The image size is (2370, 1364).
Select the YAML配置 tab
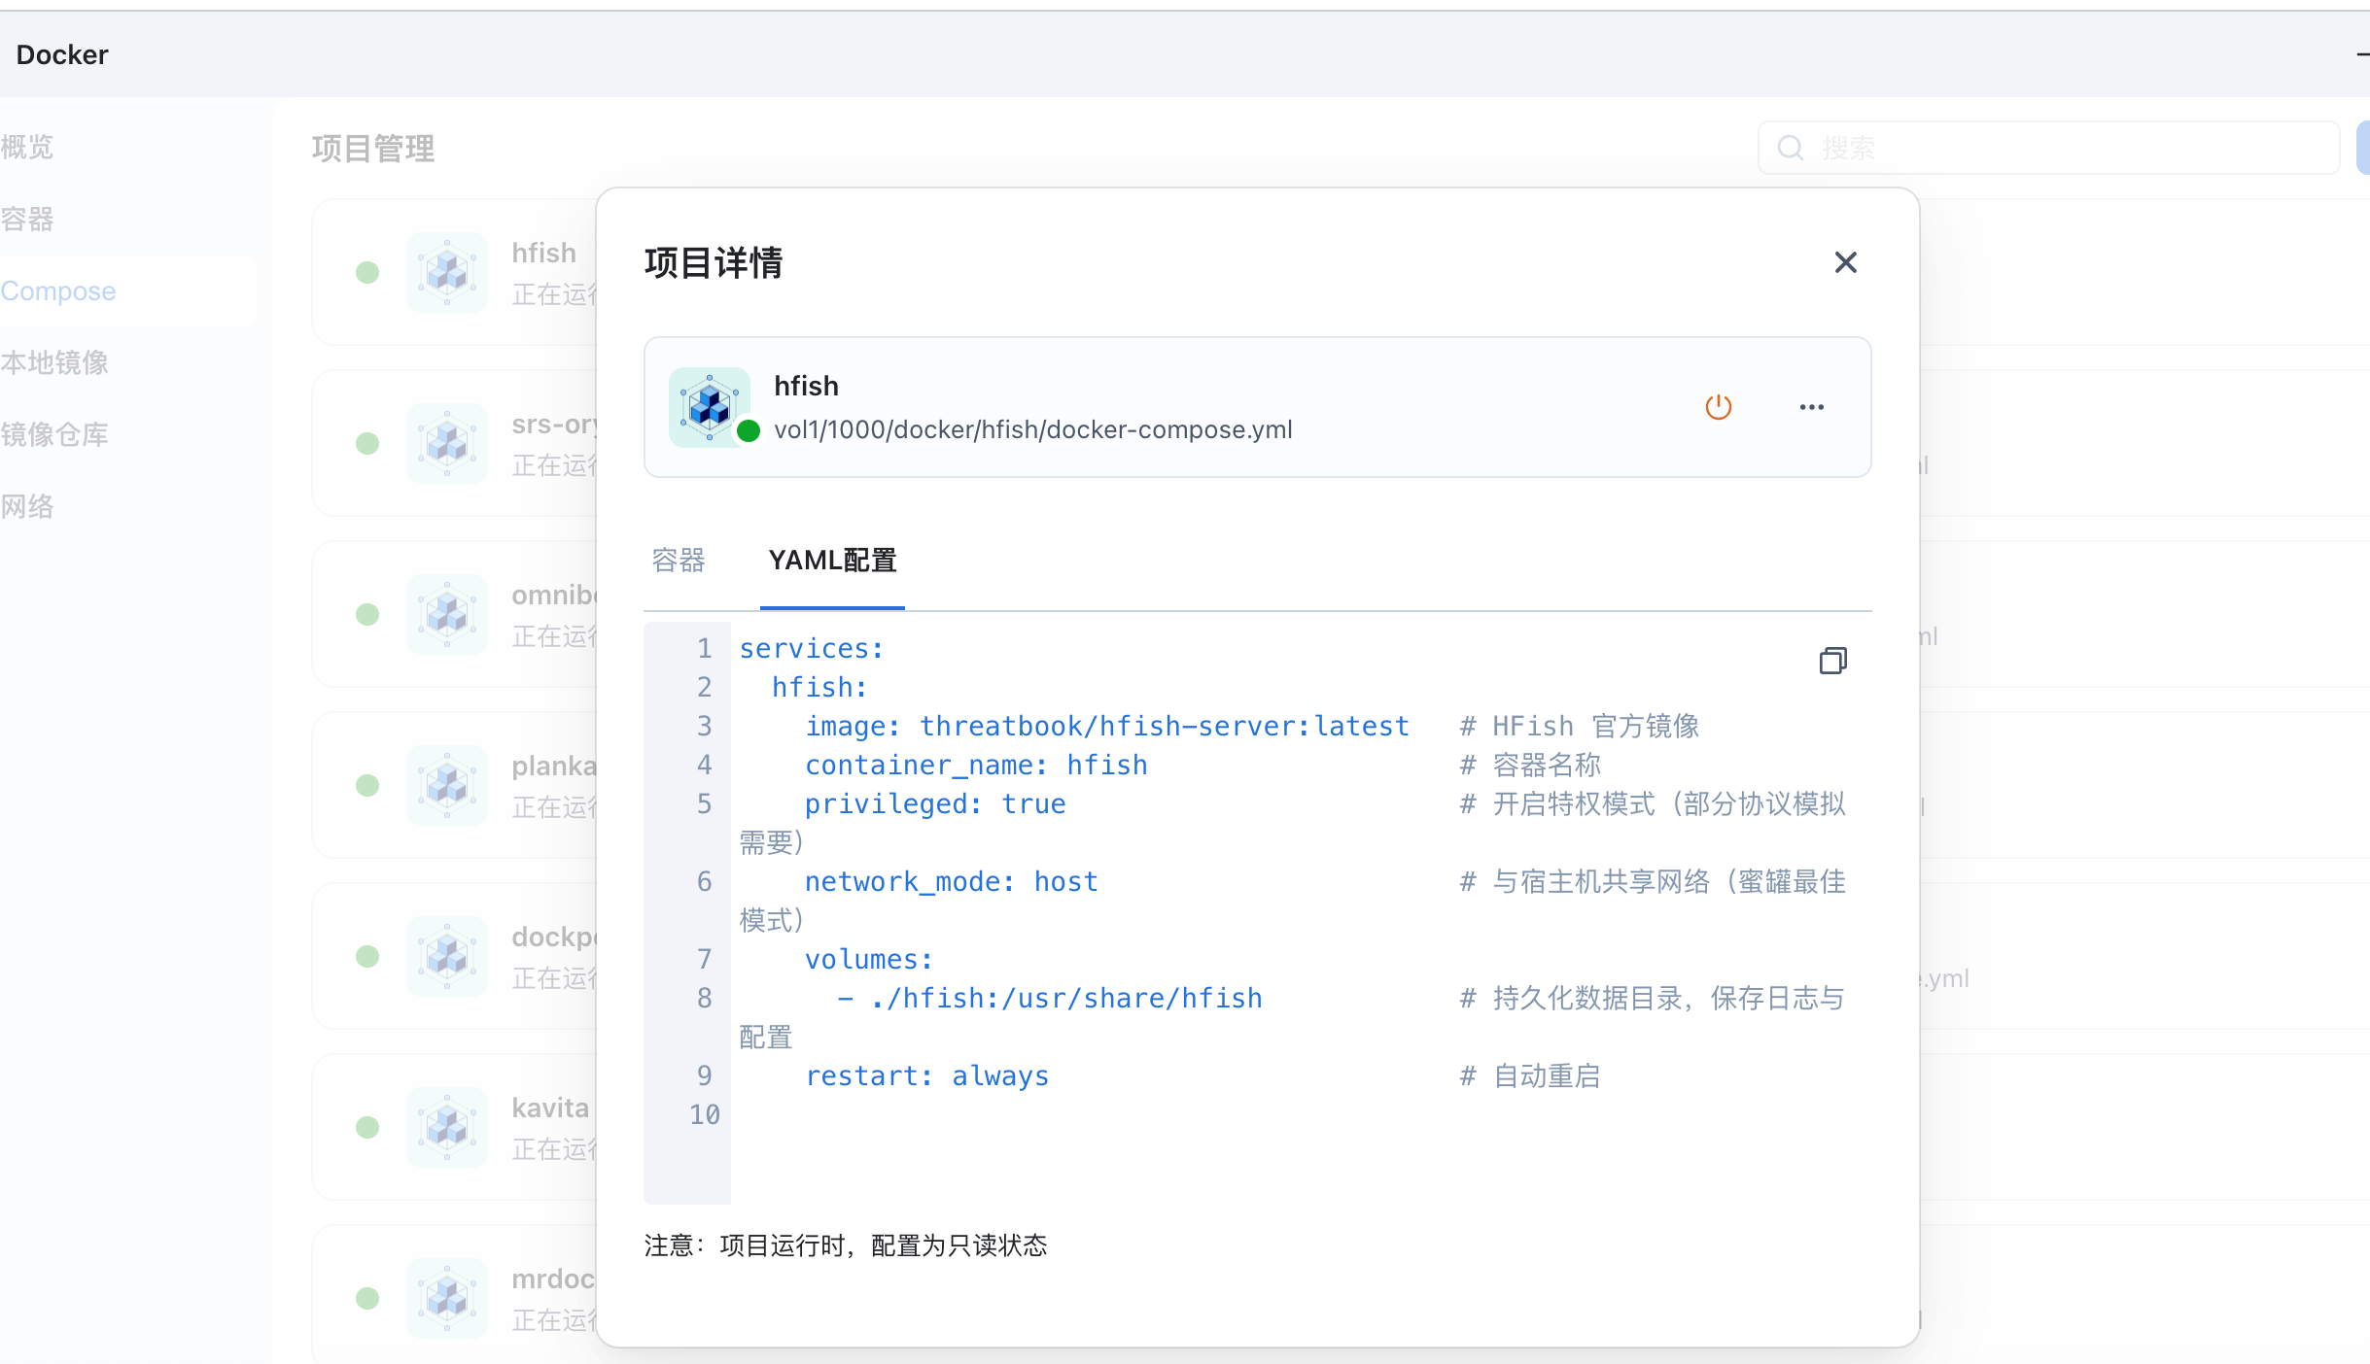point(832,561)
